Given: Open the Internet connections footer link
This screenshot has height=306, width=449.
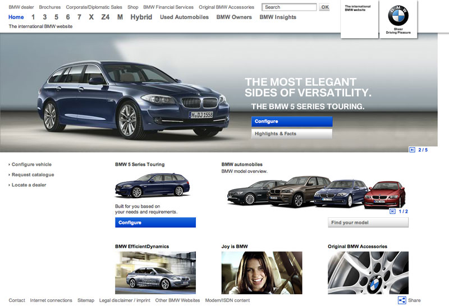Looking at the screenshot, I should point(51,300).
